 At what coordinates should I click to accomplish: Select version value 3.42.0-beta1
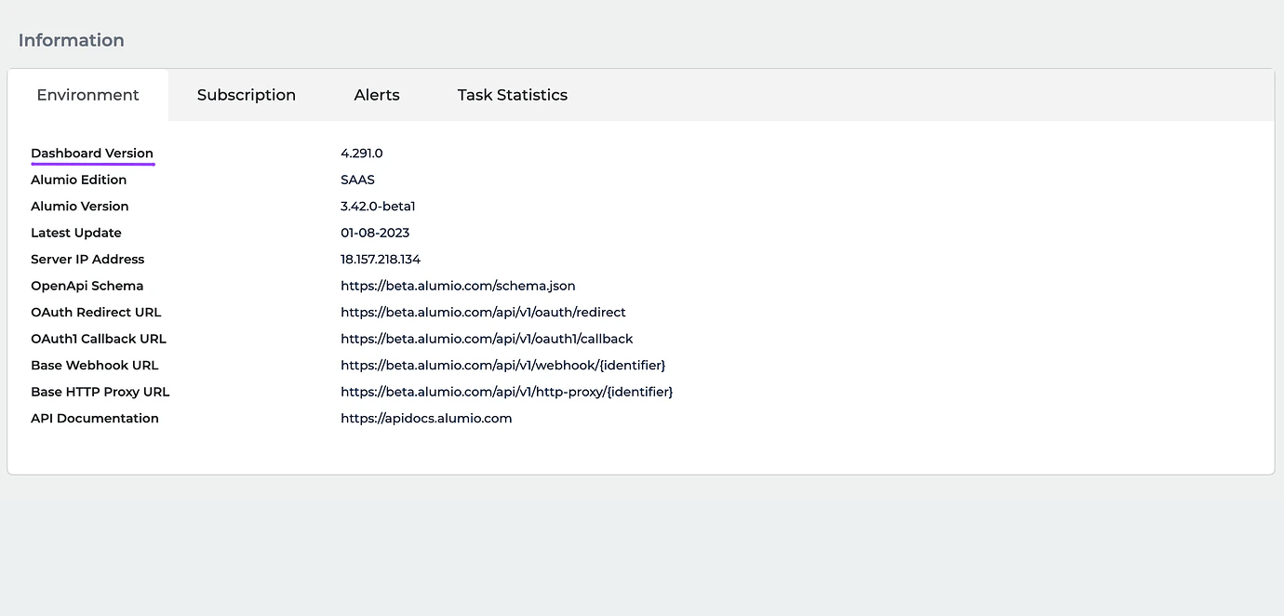click(x=378, y=207)
